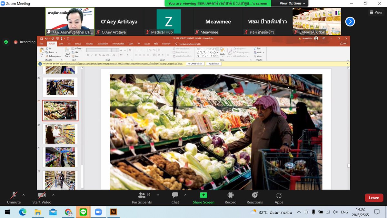Start recording with Record button
The image size is (387, 218).
click(x=231, y=198)
